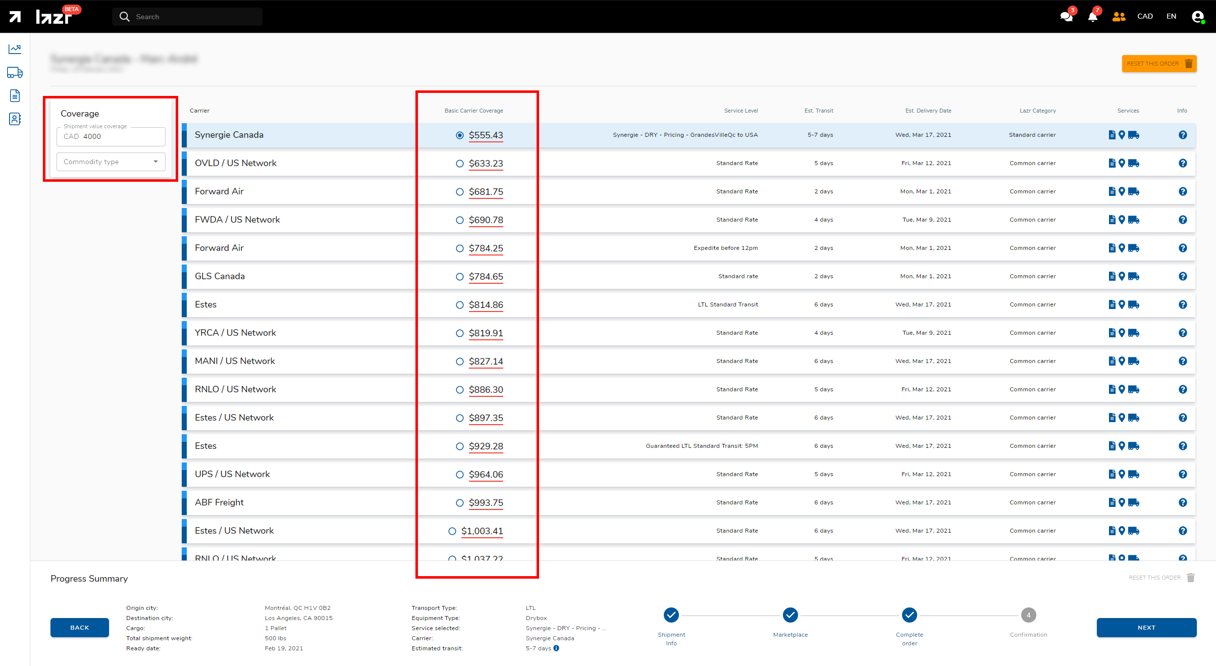The height and width of the screenshot is (666, 1216).
Task: Go to the Marketplace progress step
Action: click(790, 615)
